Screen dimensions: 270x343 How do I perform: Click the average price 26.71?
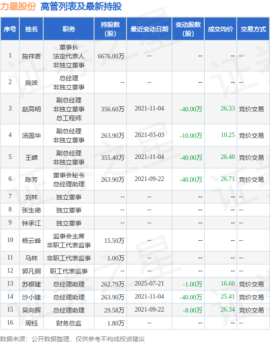[228, 179]
